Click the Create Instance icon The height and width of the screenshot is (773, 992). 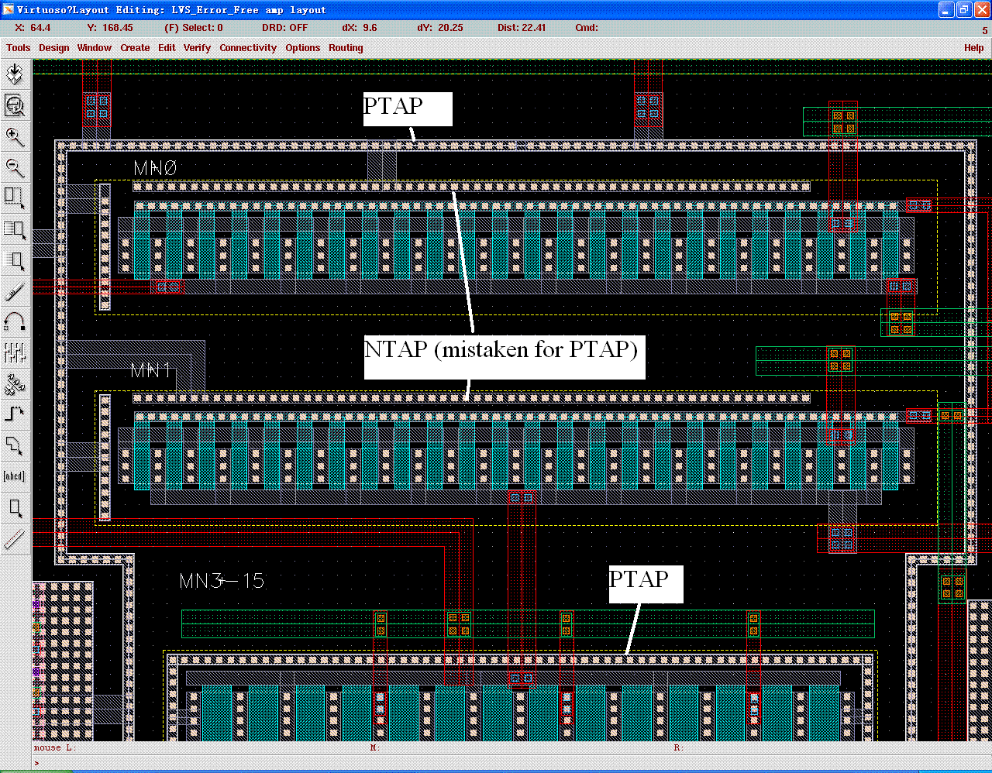(15, 382)
